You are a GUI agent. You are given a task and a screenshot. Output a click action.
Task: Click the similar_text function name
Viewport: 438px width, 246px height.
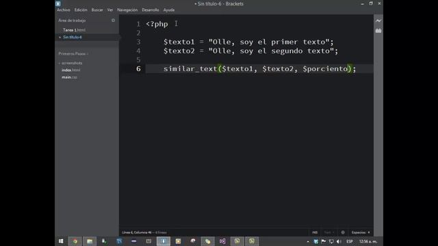pos(190,69)
